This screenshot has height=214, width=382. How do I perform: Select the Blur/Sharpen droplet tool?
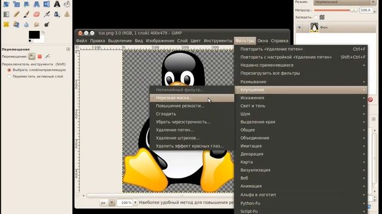(26, 24)
